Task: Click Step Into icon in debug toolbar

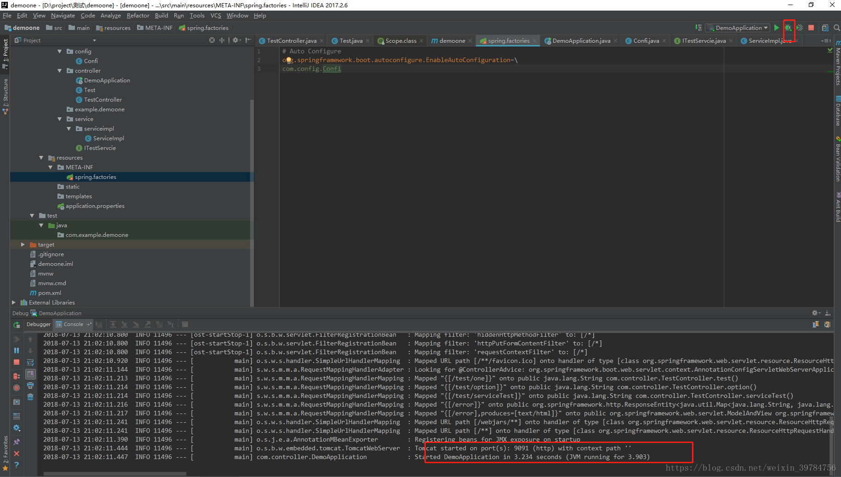Action: 124,324
